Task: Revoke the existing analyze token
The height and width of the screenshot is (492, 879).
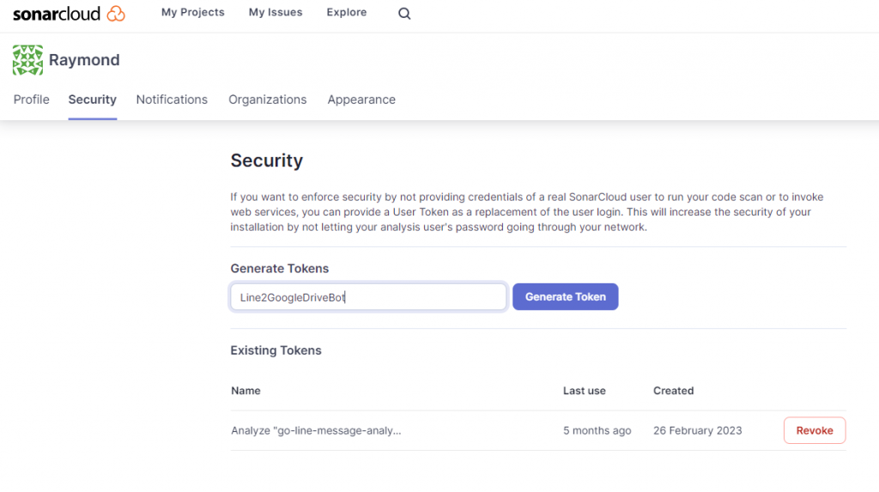Action: pos(815,430)
